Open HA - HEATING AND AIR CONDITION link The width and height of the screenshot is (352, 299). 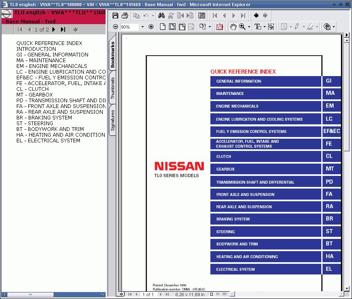pyautogui.click(x=61, y=135)
